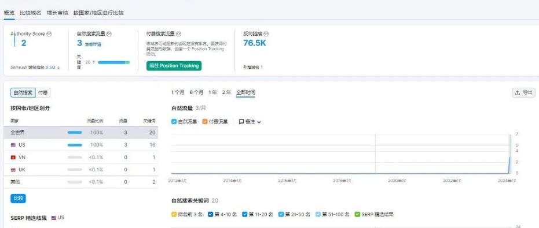Image resolution: width=539 pixels, height=228 pixels.
Task: Select the 1个月 time range
Action: tap(178, 92)
